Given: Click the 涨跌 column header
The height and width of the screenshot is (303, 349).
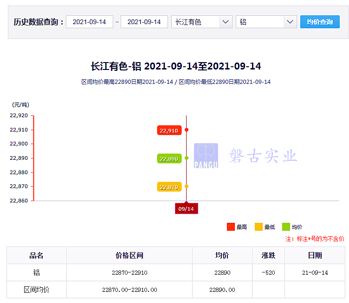Looking at the screenshot, I should coord(268,255).
